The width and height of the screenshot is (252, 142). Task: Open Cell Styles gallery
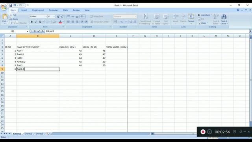point(166,19)
